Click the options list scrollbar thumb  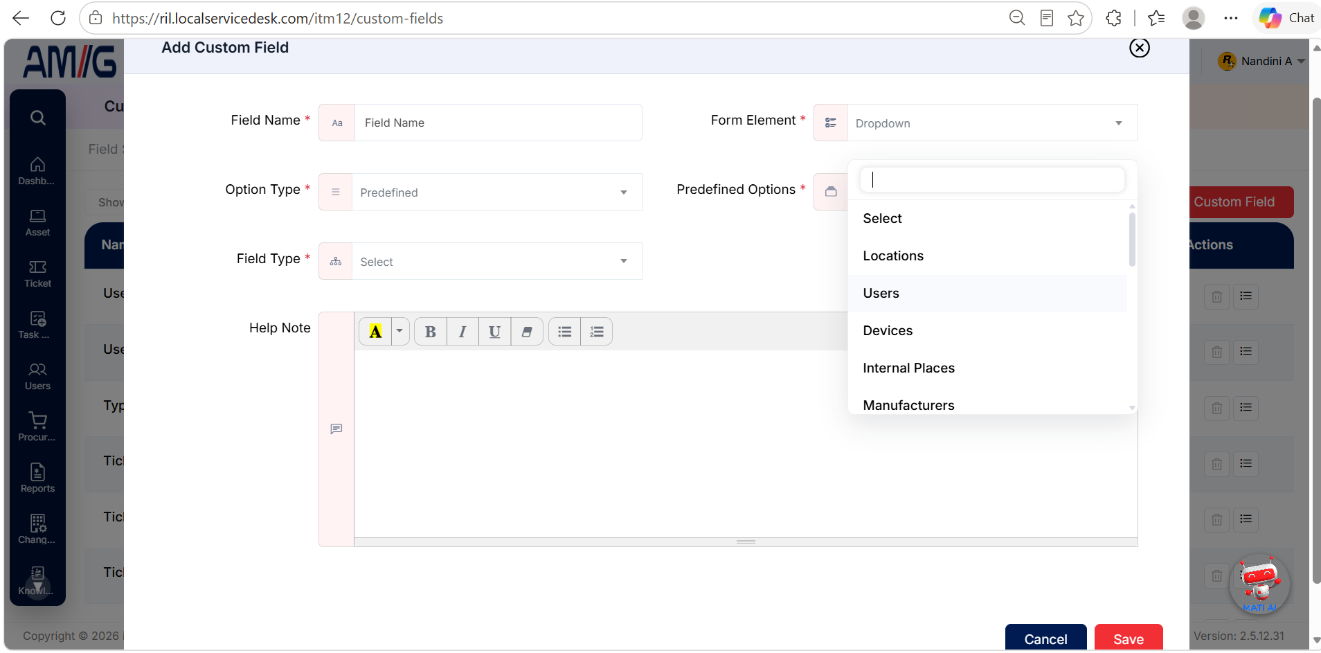click(x=1132, y=239)
